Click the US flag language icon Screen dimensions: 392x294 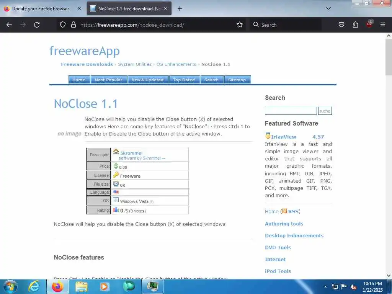coord(116,192)
